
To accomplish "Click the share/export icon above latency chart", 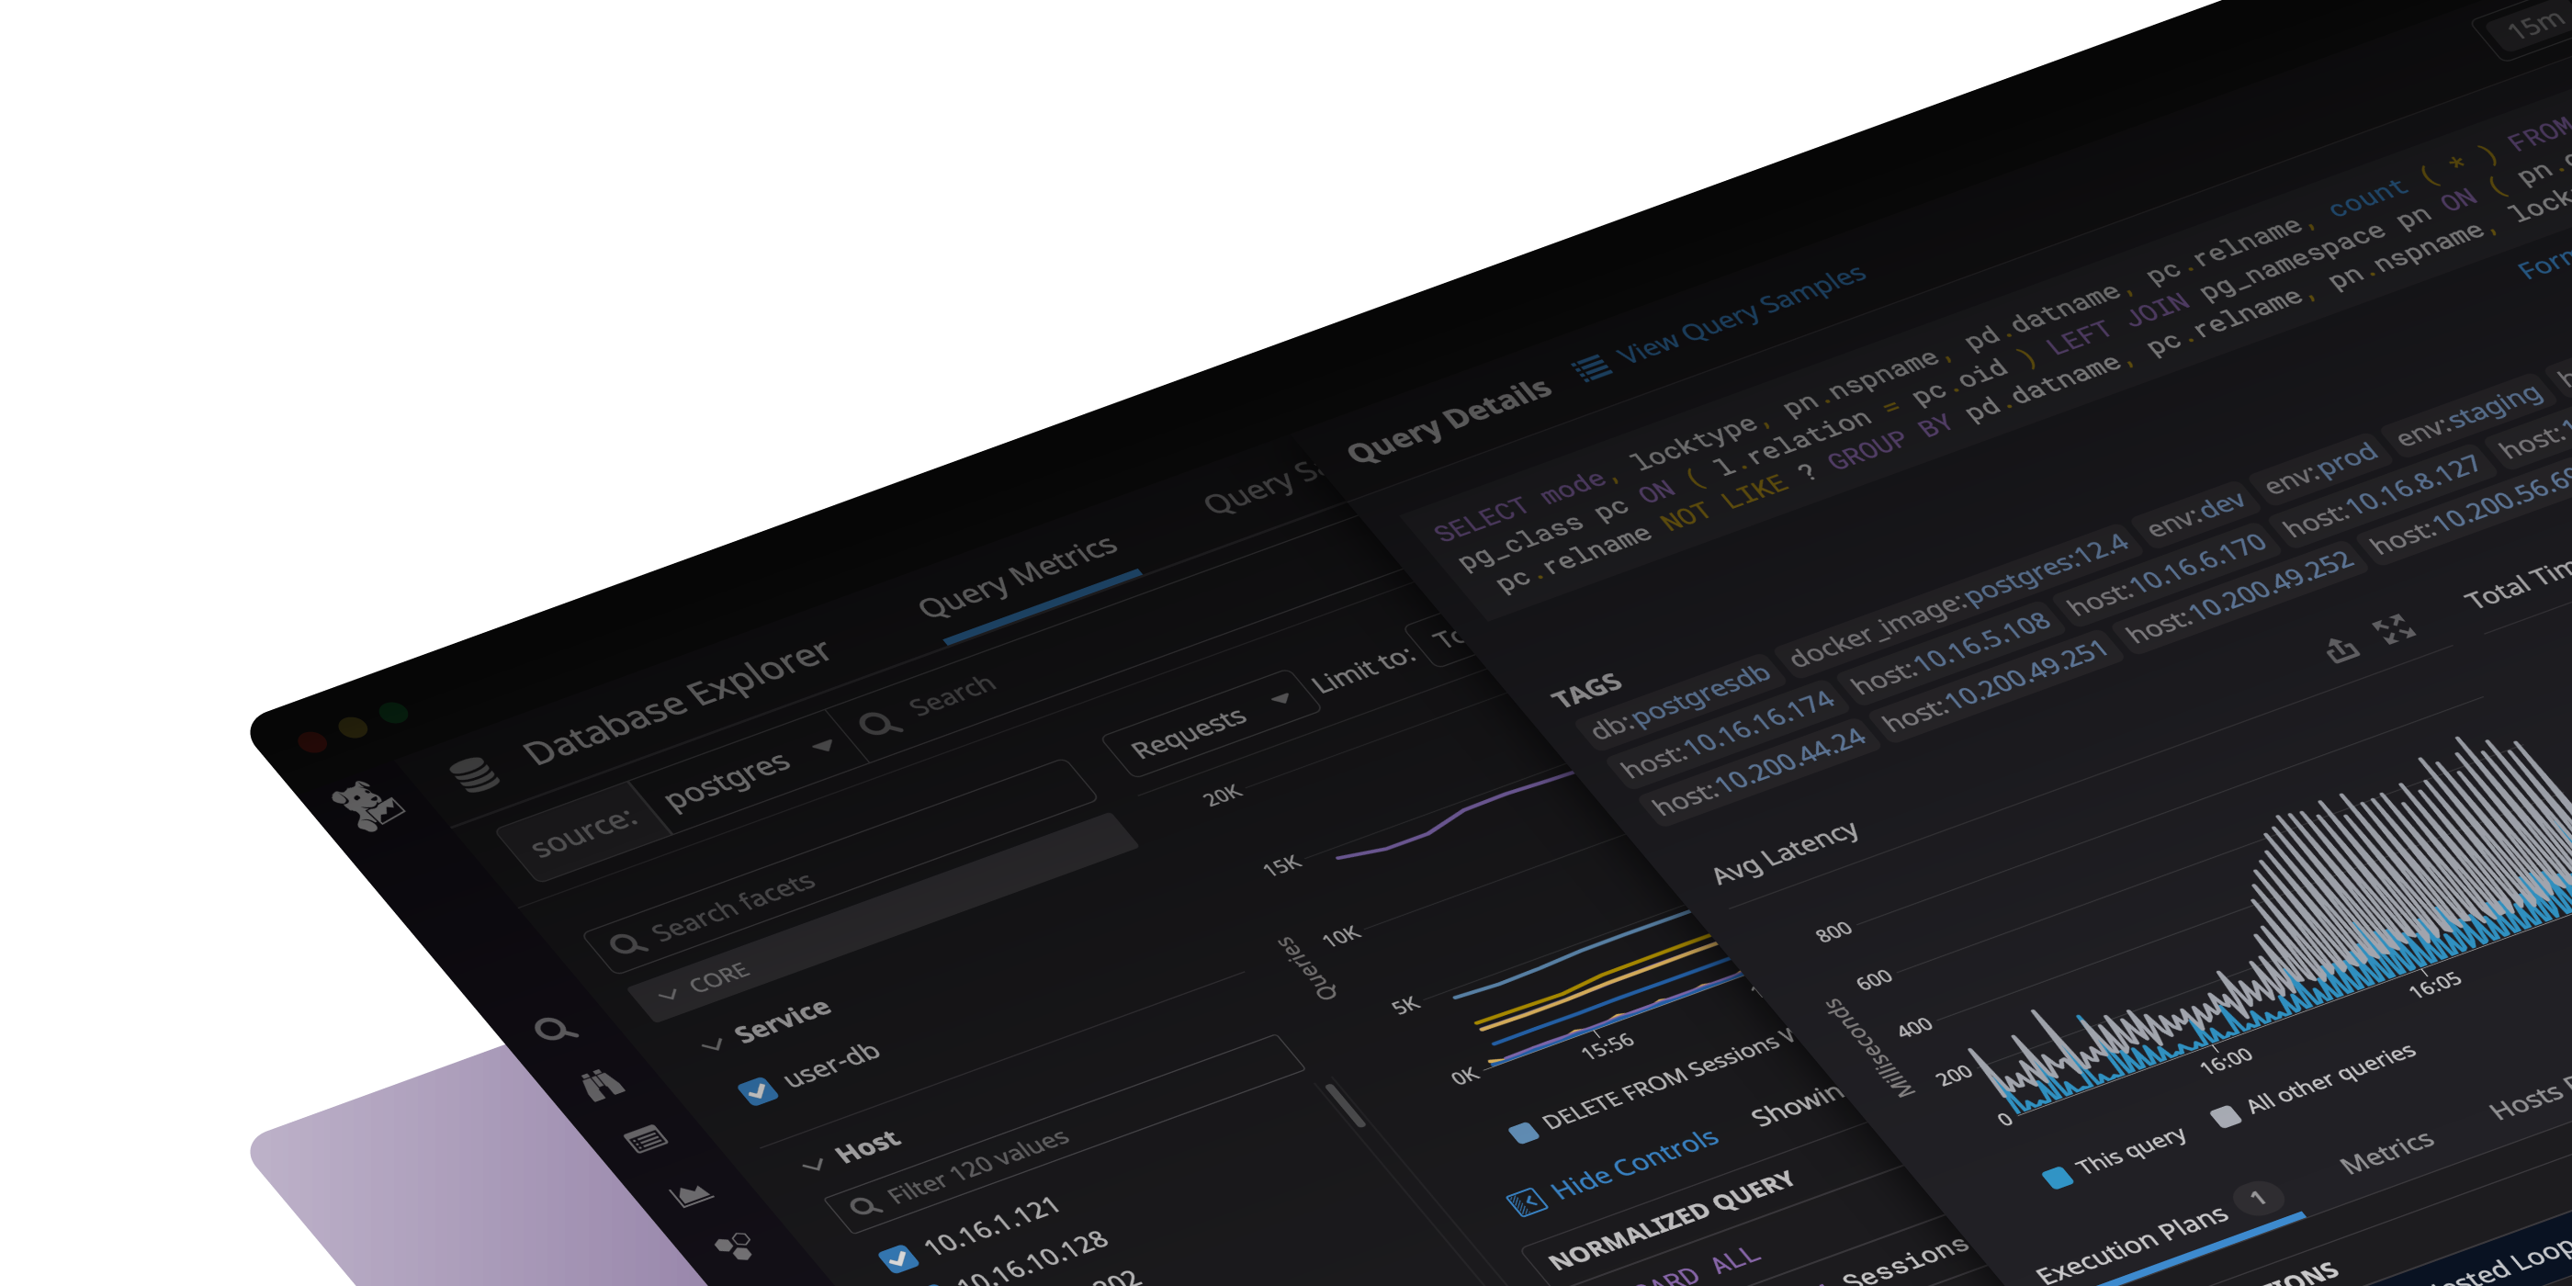I will point(2341,650).
